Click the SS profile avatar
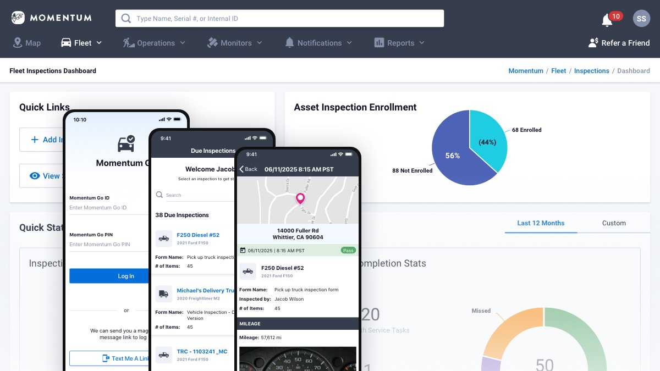Screen dimensions: 660x371 tap(641, 18)
